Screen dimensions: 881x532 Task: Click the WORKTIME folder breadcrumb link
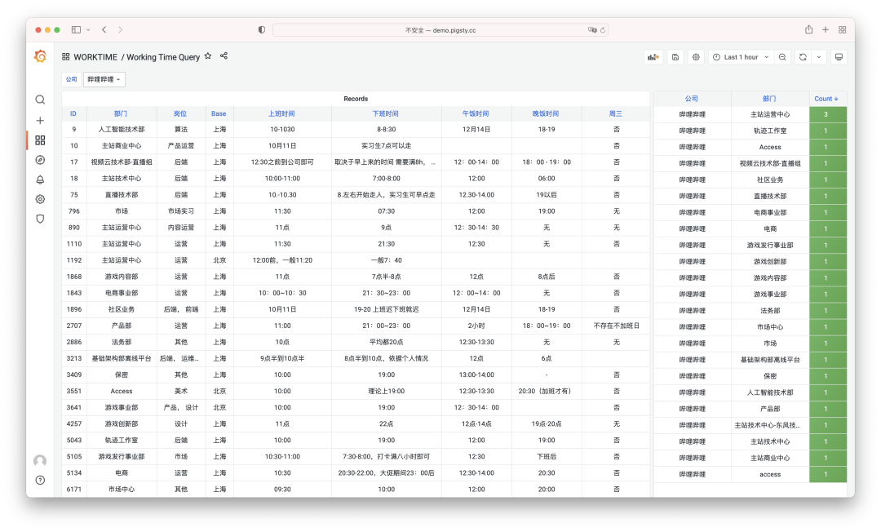(95, 57)
